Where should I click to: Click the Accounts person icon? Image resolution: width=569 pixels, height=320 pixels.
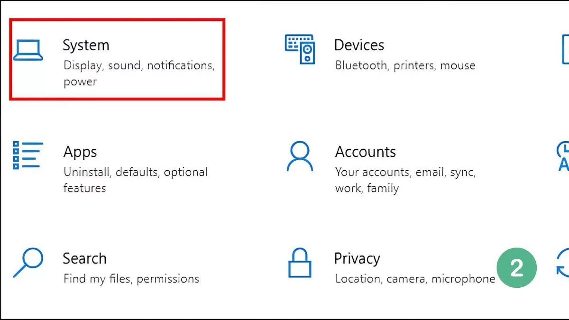tap(300, 156)
